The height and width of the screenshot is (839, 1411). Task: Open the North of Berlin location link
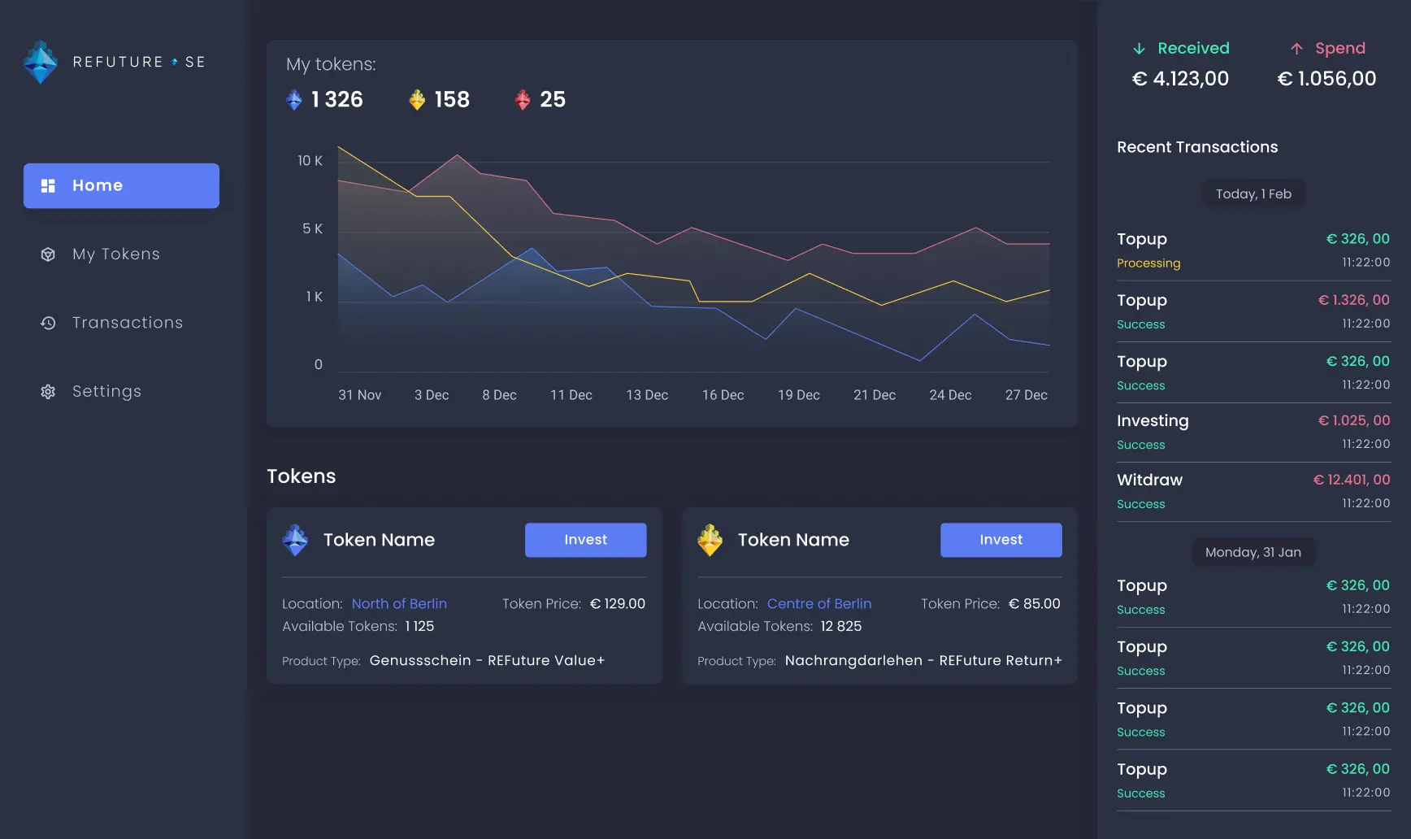coord(399,604)
